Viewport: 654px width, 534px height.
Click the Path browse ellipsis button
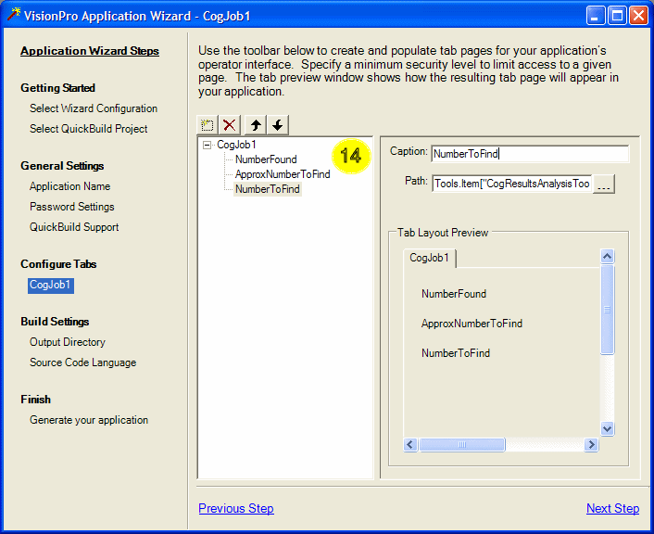[604, 184]
